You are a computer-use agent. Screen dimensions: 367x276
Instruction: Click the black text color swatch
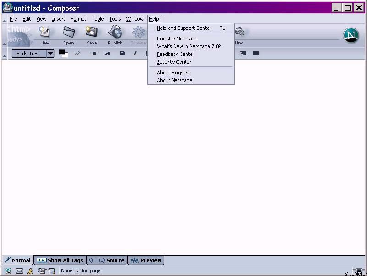[x=61, y=52]
